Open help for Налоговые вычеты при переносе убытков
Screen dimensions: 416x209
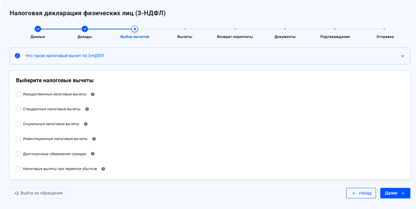pos(103,169)
